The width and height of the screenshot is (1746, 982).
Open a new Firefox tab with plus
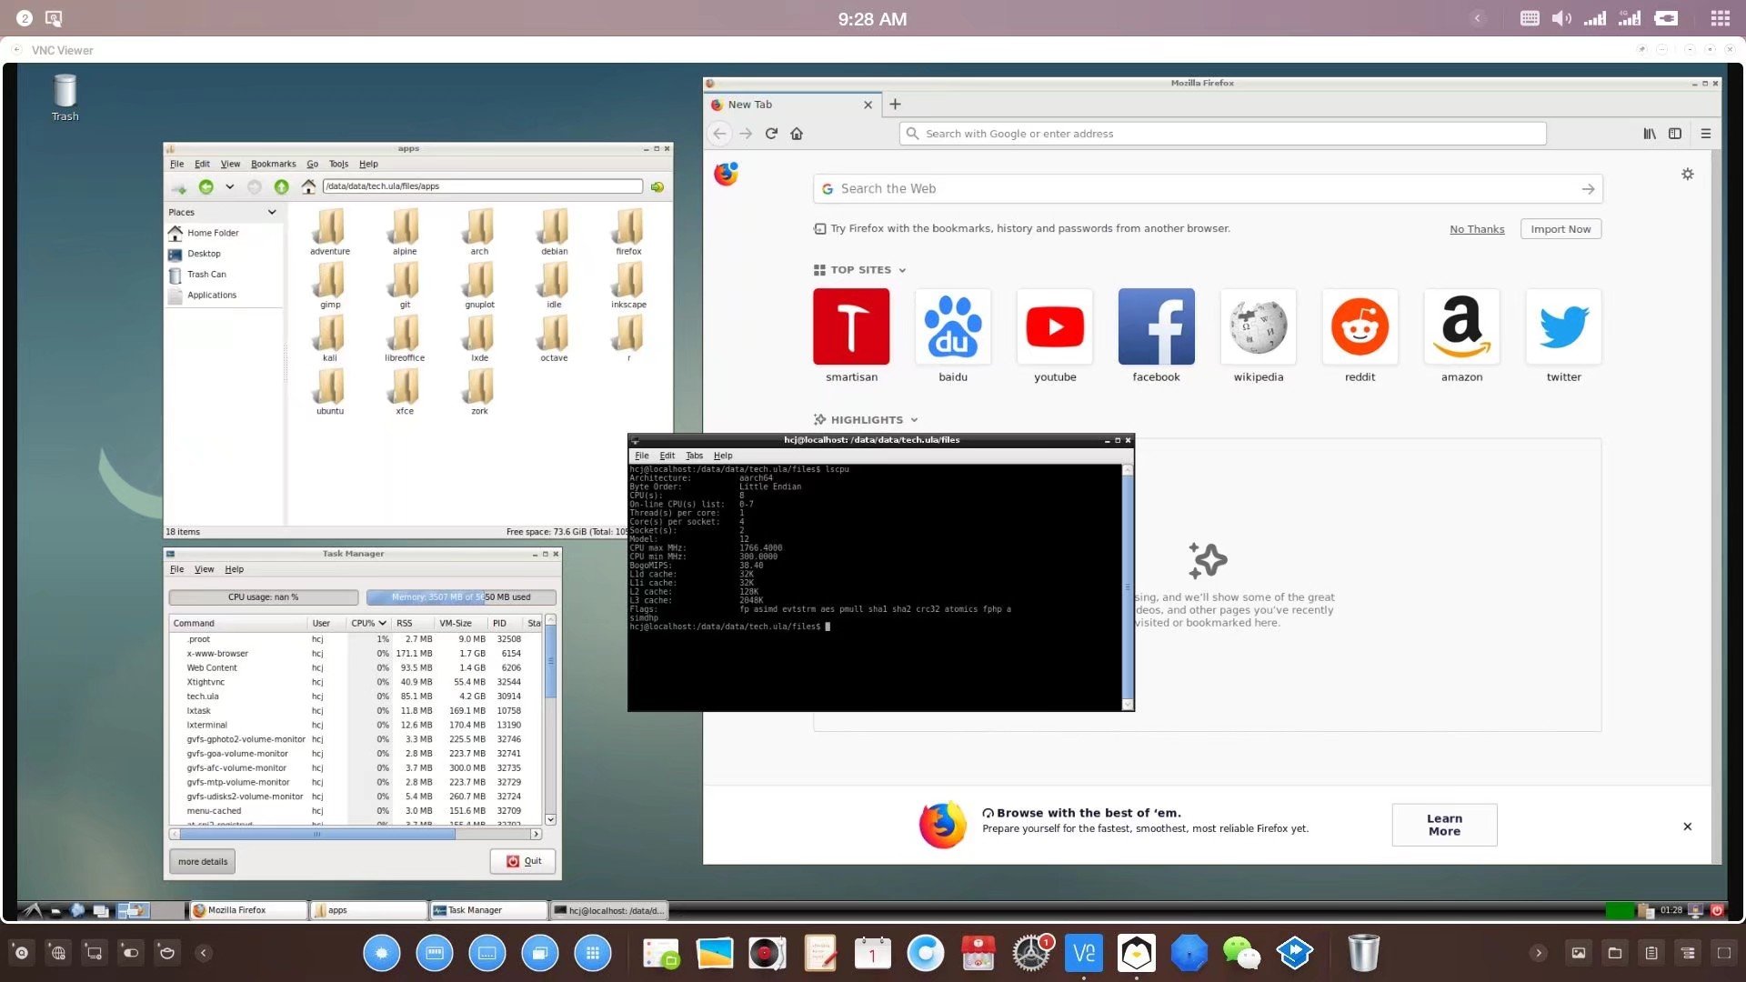tap(895, 105)
